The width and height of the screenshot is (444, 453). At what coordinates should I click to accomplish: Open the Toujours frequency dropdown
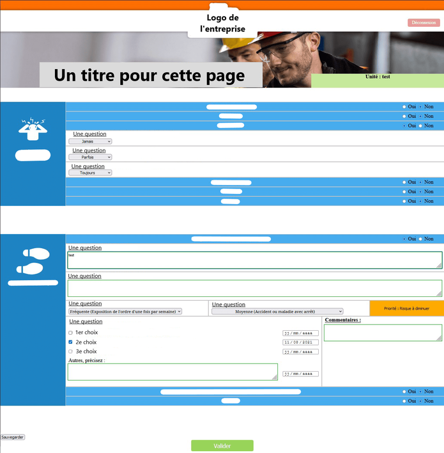[90, 173]
